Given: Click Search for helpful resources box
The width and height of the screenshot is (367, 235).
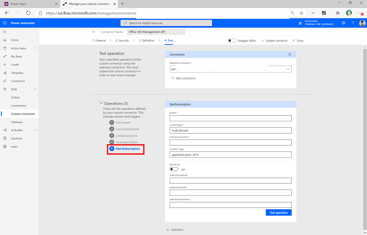Looking at the screenshot, I should [166, 23].
